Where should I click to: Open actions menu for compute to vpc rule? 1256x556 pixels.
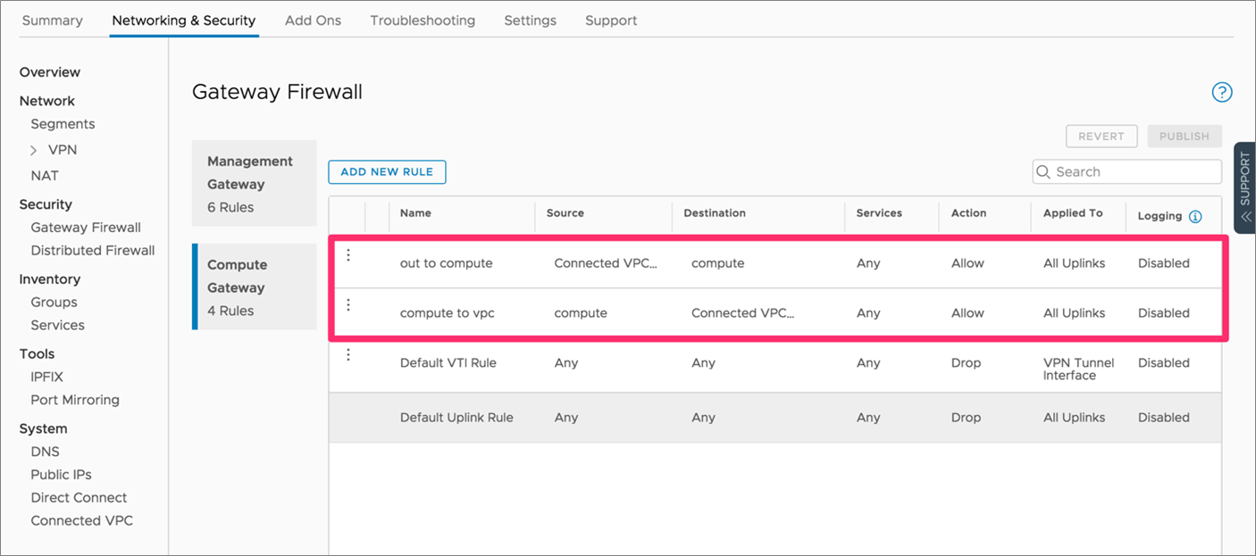tap(348, 305)
